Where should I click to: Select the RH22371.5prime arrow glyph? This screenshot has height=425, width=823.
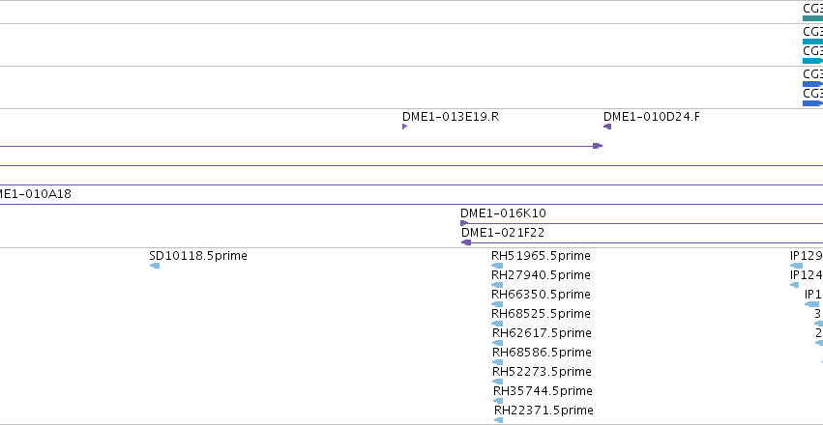tap(499, 420)
